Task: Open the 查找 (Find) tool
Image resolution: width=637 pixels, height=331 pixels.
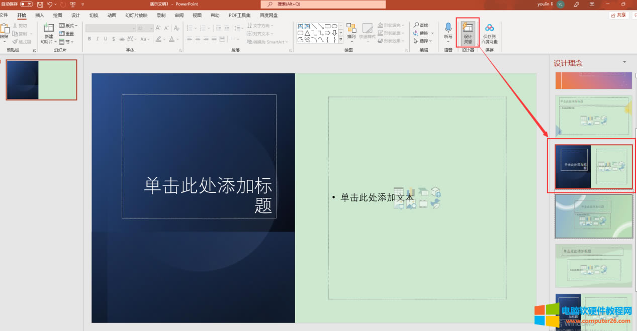Action: click(421, 25)
